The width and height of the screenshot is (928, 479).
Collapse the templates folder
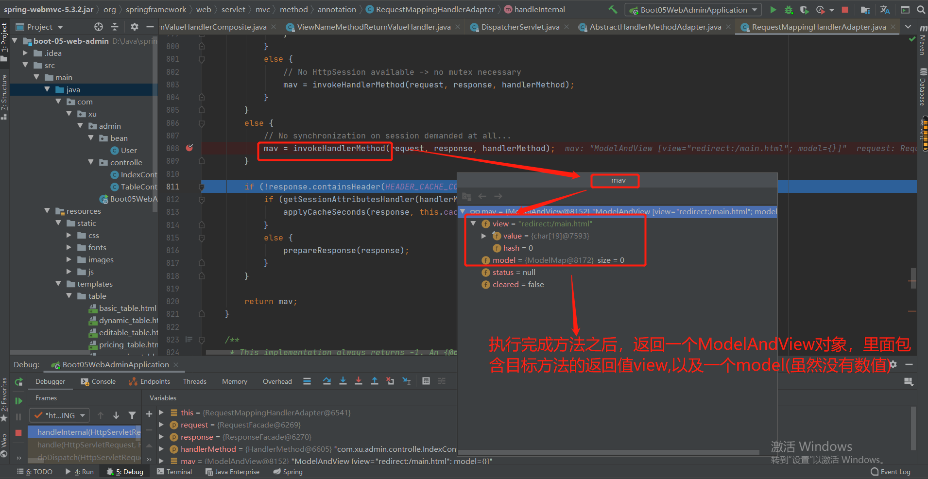click(x=58, y=284)
